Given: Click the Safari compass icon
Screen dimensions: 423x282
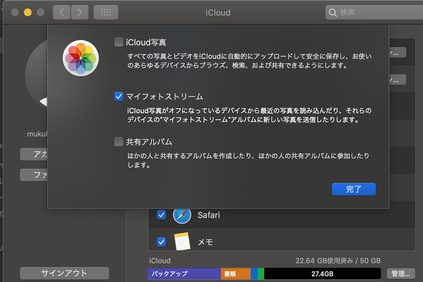Looking at the screenshot, I should pyautogui.click(x=182, y=215).
